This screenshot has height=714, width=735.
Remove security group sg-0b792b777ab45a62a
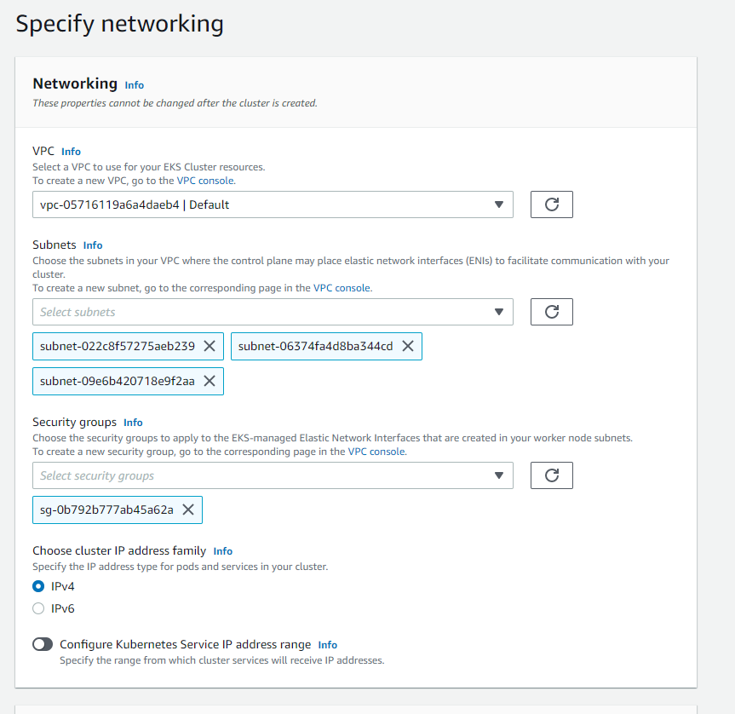coord(188,510)
